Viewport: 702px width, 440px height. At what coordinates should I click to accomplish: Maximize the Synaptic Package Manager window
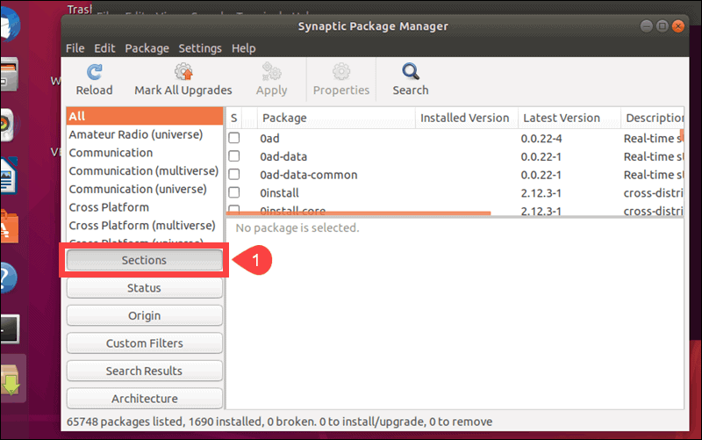tap(663, 26)
